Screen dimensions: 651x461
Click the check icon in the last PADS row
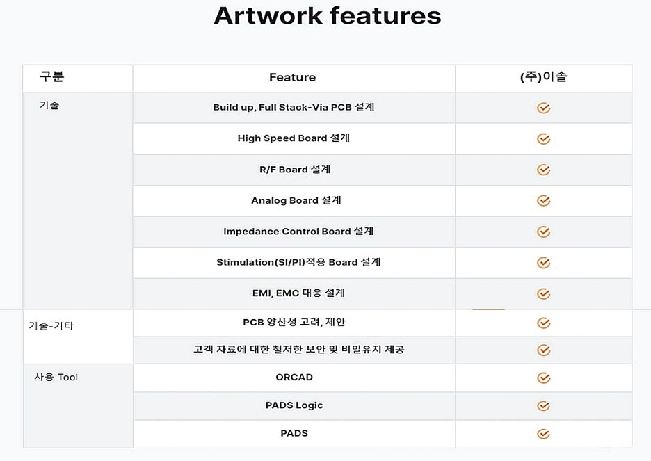click(x=543, y=434)
